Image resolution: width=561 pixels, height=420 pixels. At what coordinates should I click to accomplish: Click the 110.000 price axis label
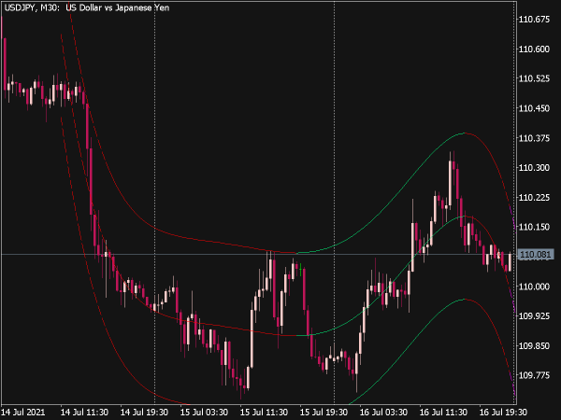(534, 287)
